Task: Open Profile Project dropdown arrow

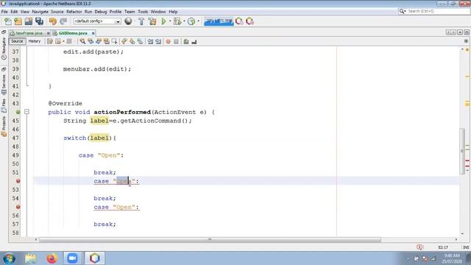Action: [x=198, y=21]
